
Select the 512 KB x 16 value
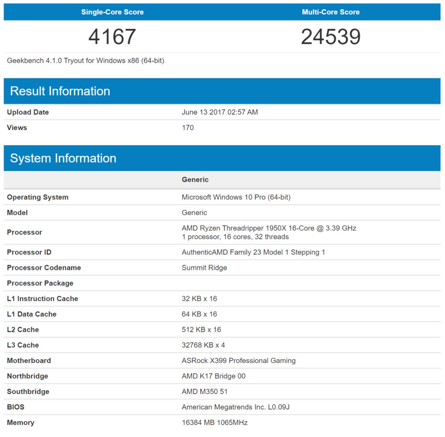point(201,330)
